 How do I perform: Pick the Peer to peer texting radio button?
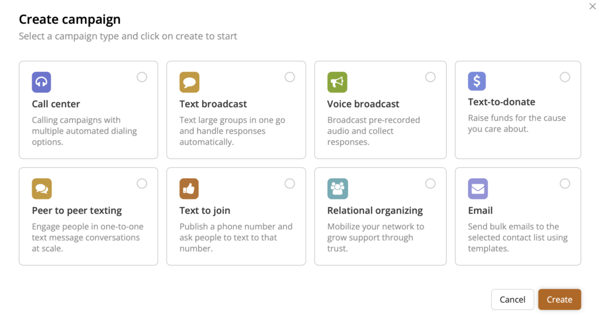[142, 184]
